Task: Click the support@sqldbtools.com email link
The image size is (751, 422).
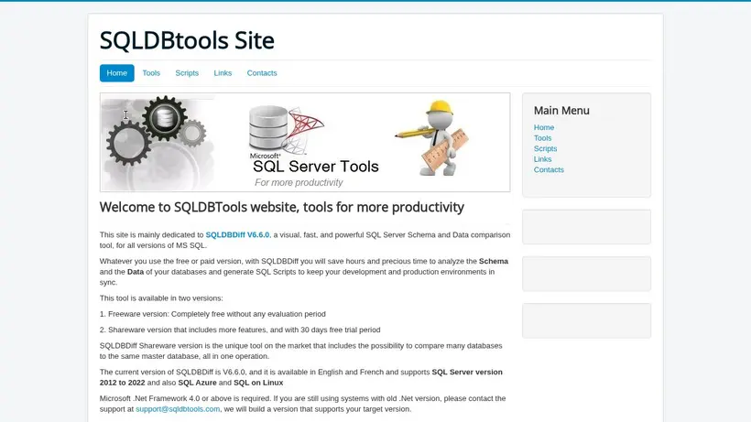Action: point(178,409)
